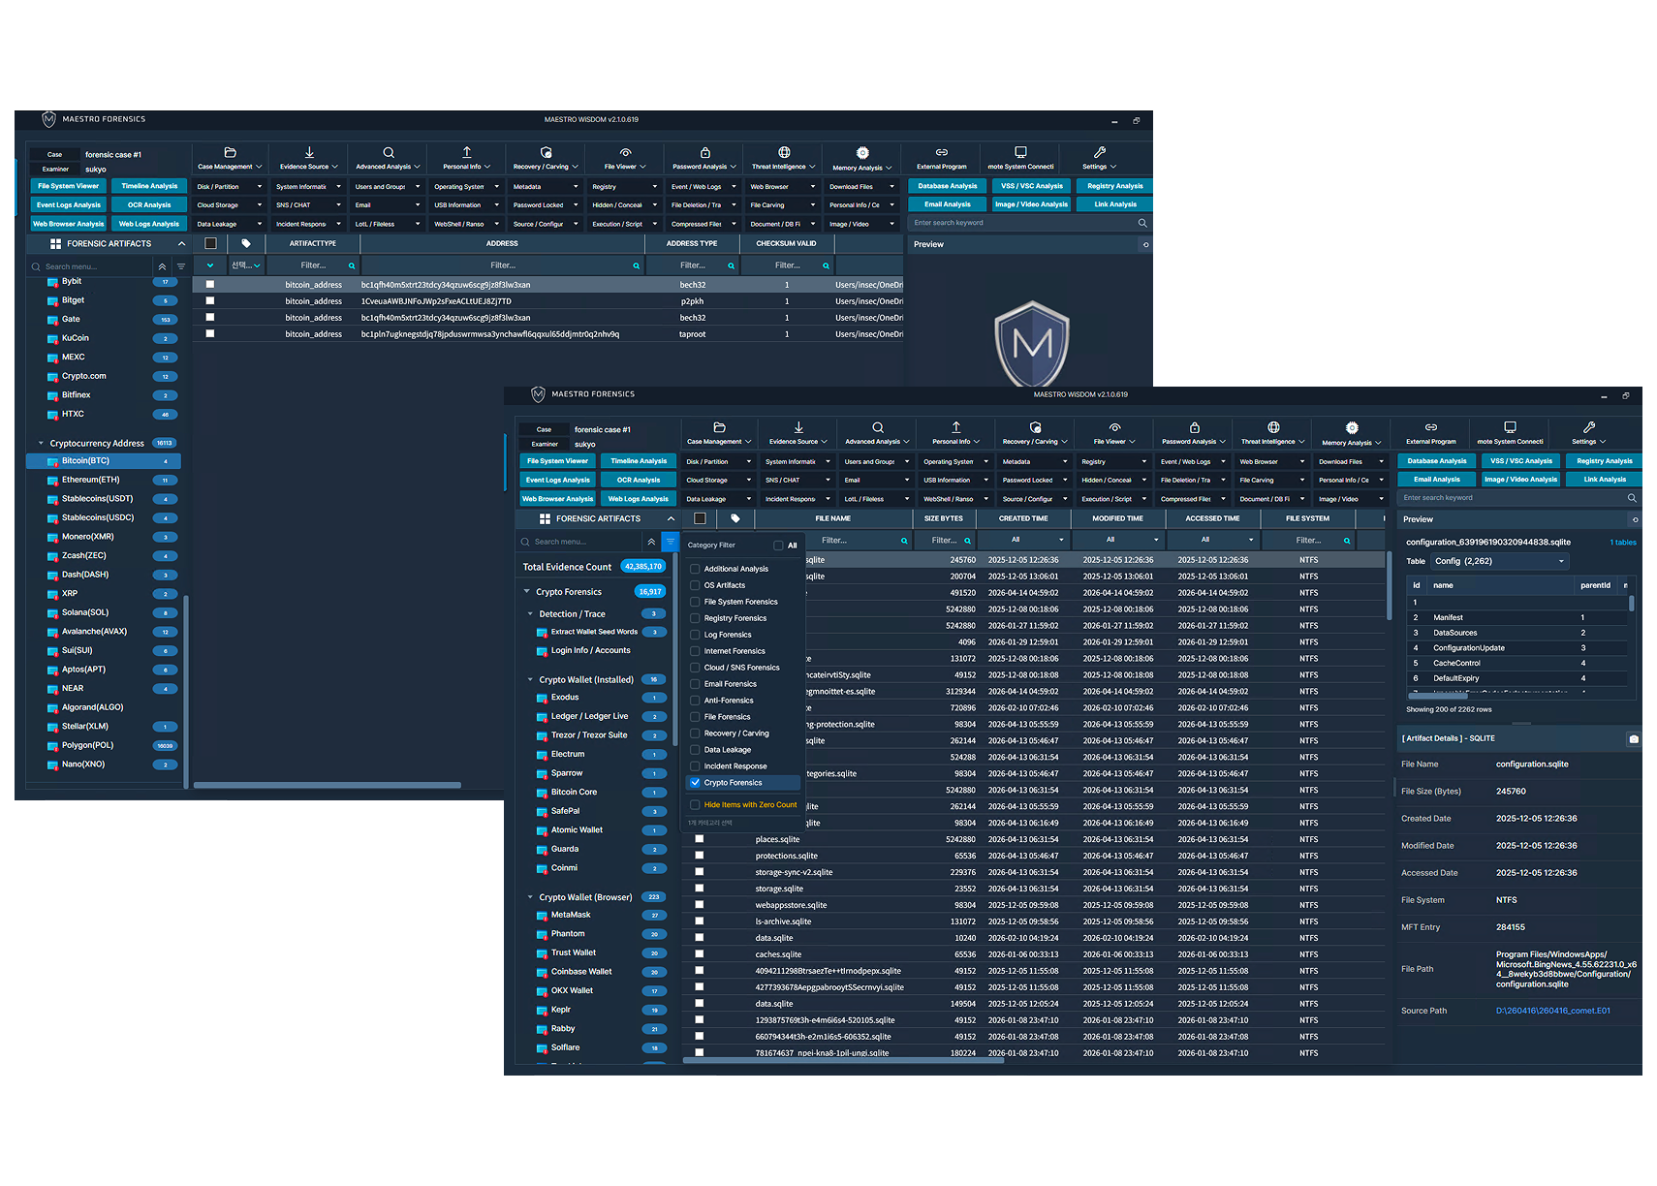
Task: Open Case Management in front window
Action: (x=719, y=433)
